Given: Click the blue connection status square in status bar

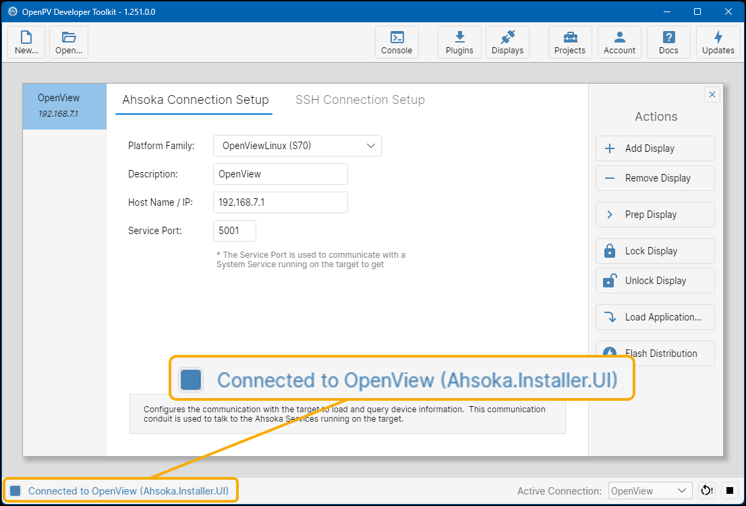Looking at the screenshot, I should tap(16, 490).
